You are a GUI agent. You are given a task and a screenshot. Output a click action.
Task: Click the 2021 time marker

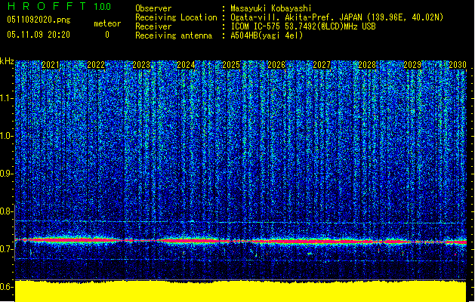tap(51, 65)
